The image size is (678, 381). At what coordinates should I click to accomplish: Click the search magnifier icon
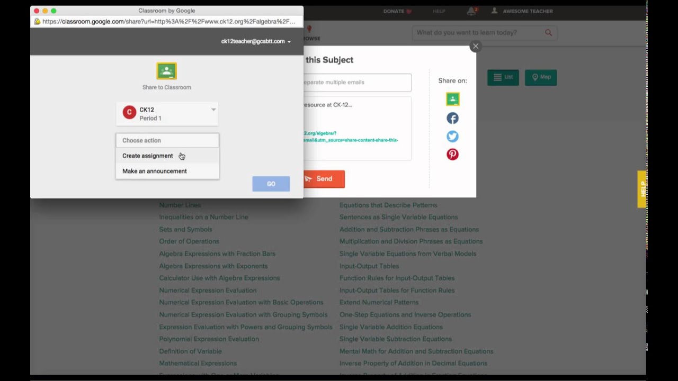[548, 33]
